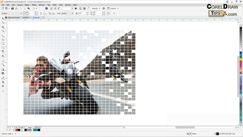Select the Polygon tool
Viewport: 243px width, 137px height.
[3, 51]
